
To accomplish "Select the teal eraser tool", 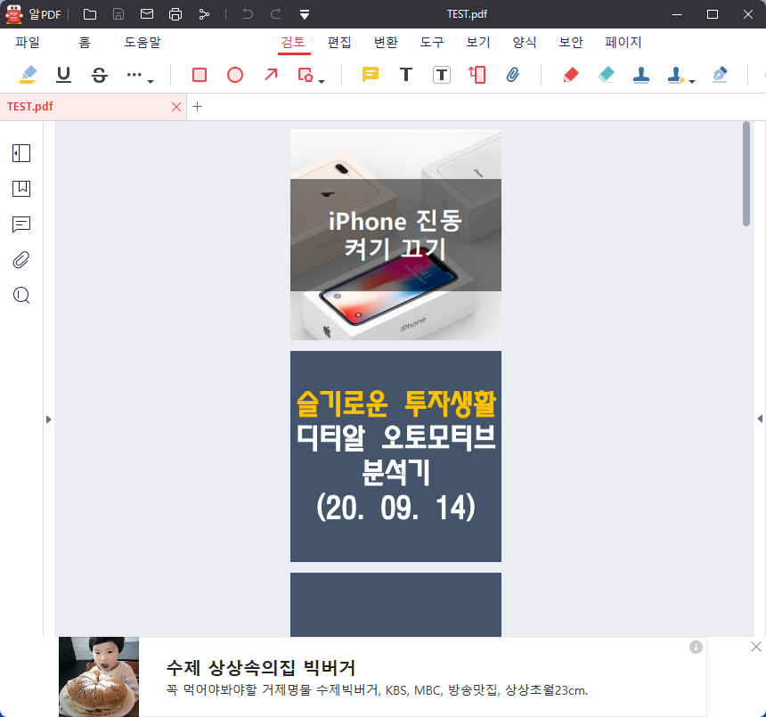I will tap(607, 75).
